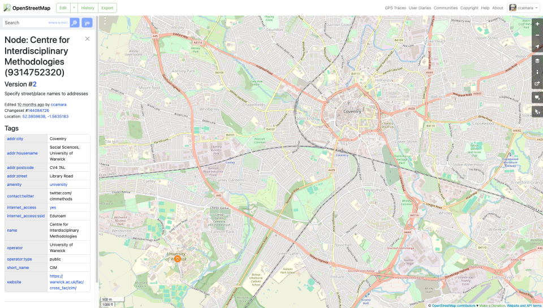Screen dimensions: 543x308
Task: Open the map layers panel
Action: (x=537, y=60)
